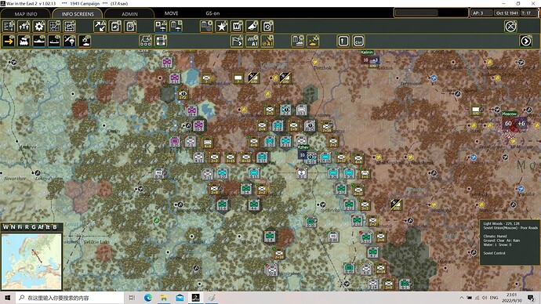Click the CSV export icon
This screenshot has width=541, height=304.
[358, 41]
